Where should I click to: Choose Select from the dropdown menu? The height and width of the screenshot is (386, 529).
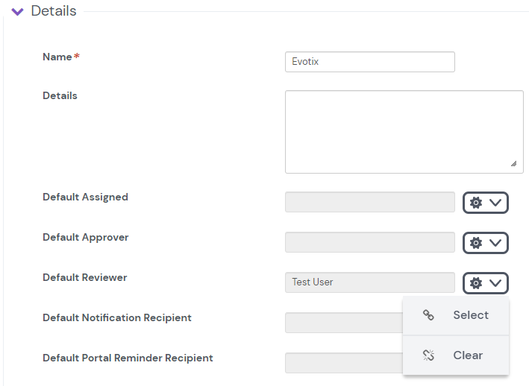pos(470,315)
